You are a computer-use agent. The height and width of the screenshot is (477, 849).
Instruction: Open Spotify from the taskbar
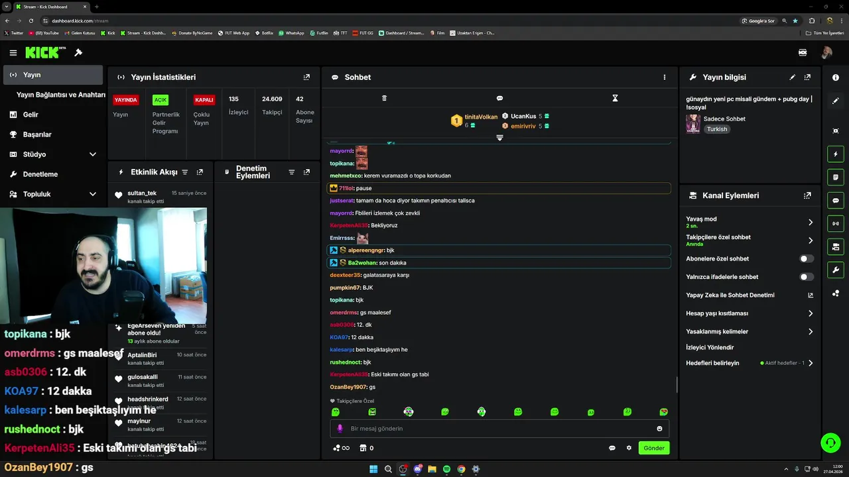coord(446,469)
